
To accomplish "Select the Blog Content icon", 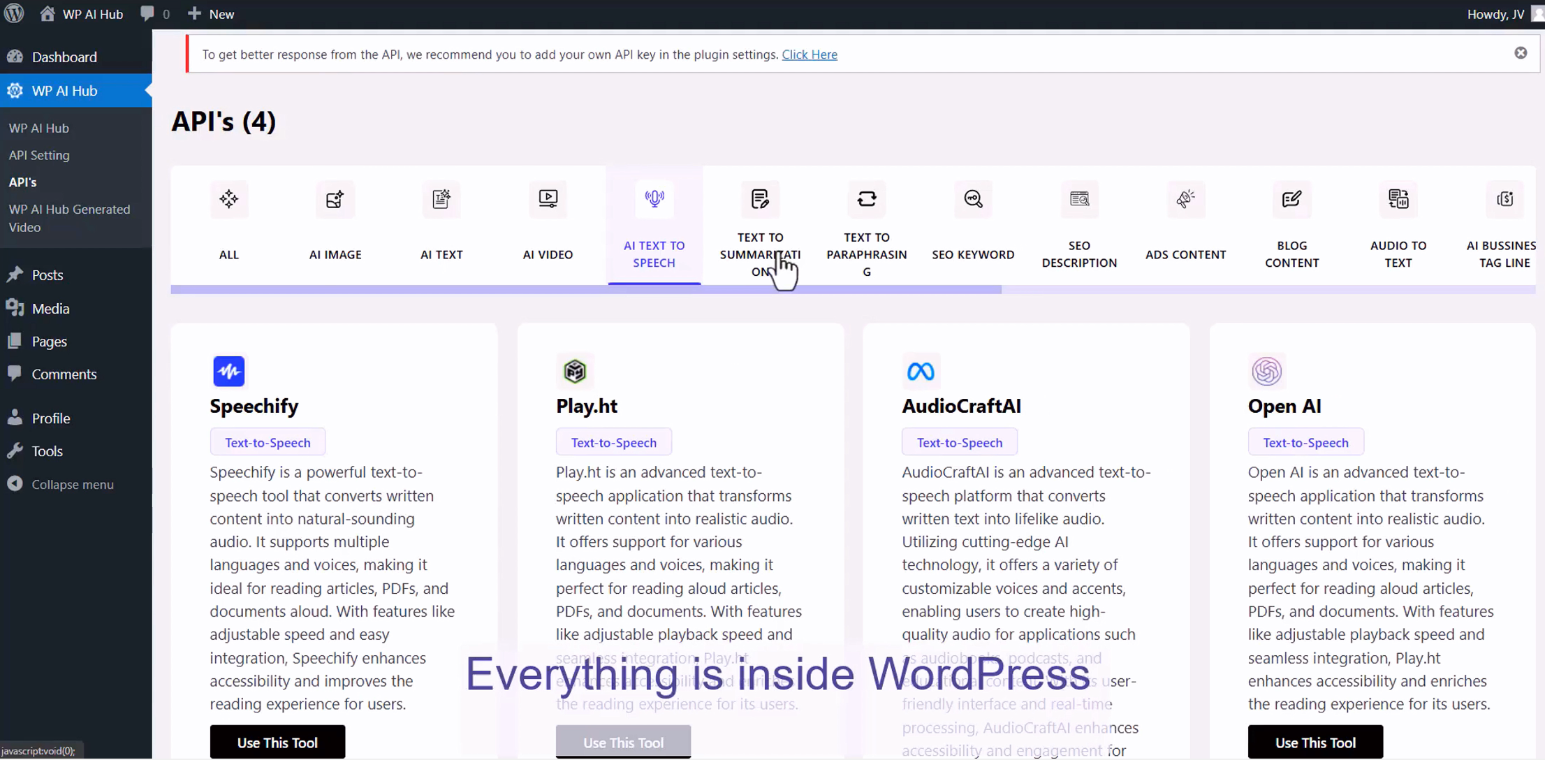I will (x=1292, y=199).
